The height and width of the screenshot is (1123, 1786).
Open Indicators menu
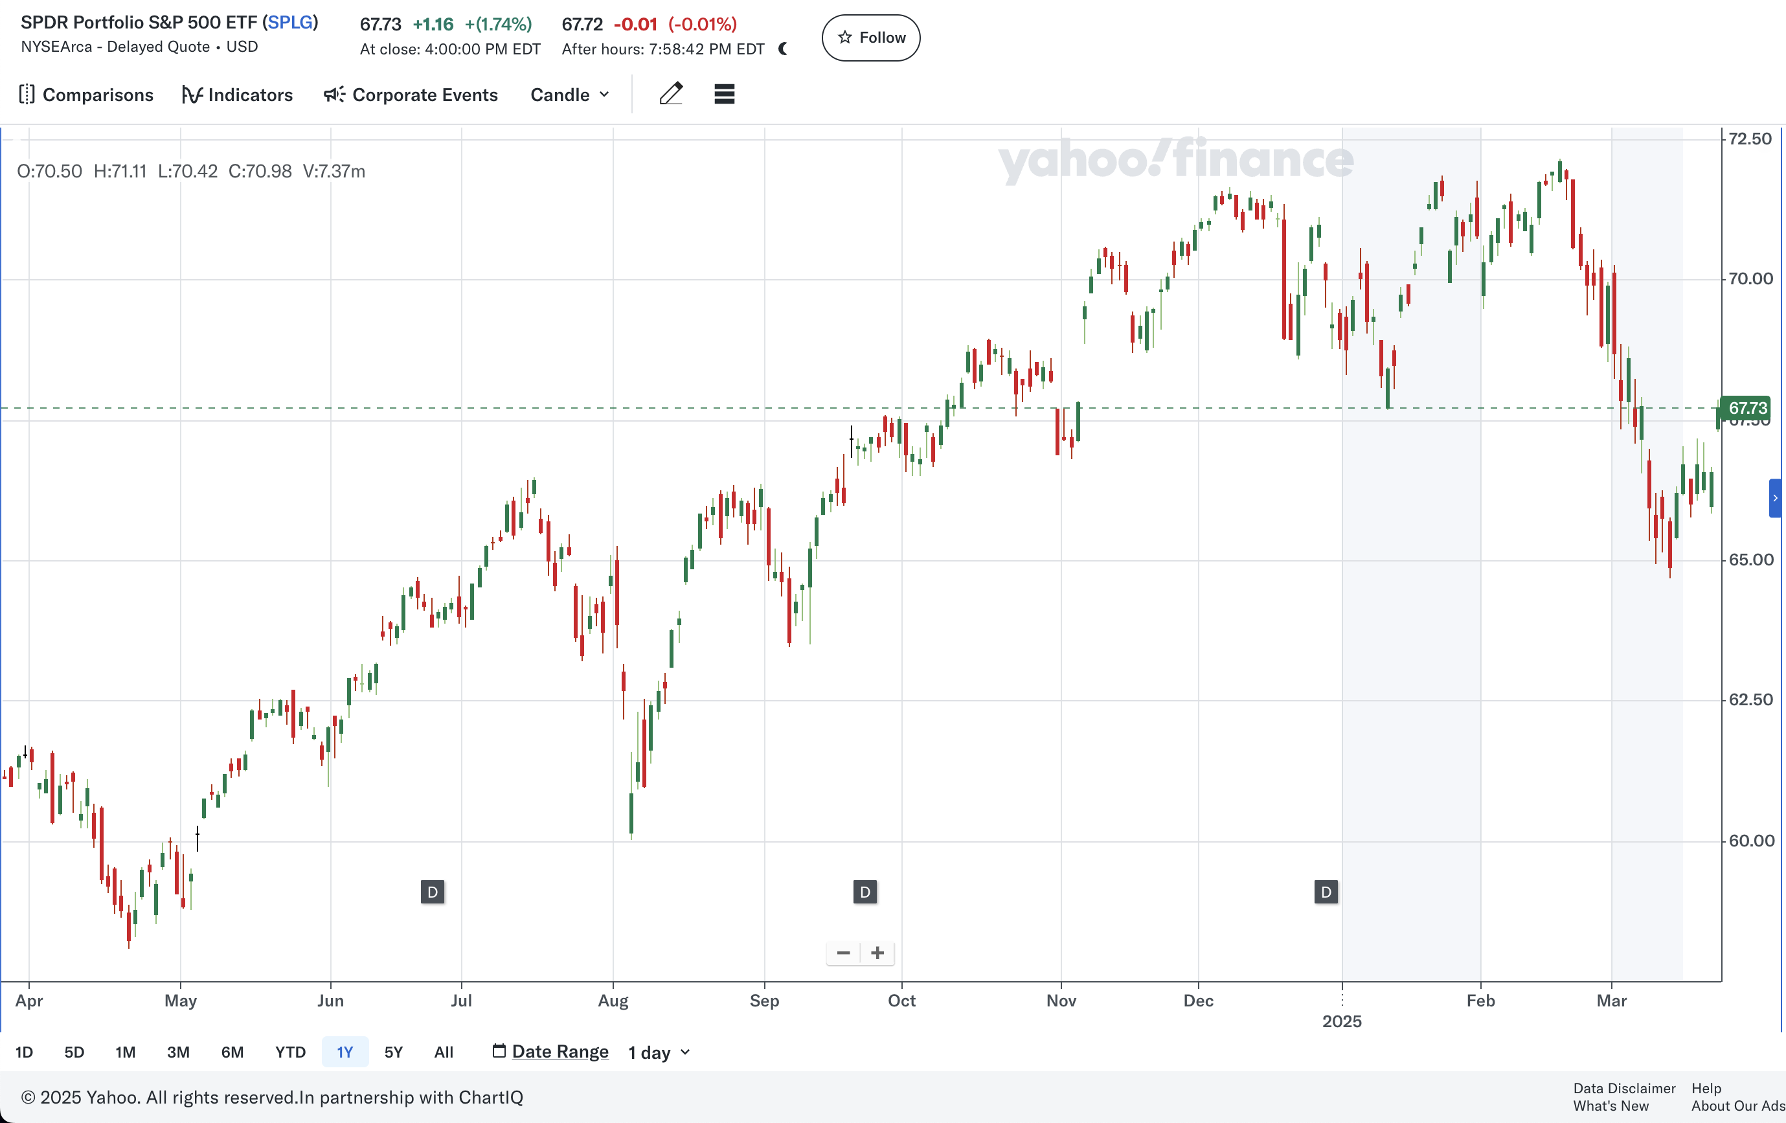click(x=238, y=95)
